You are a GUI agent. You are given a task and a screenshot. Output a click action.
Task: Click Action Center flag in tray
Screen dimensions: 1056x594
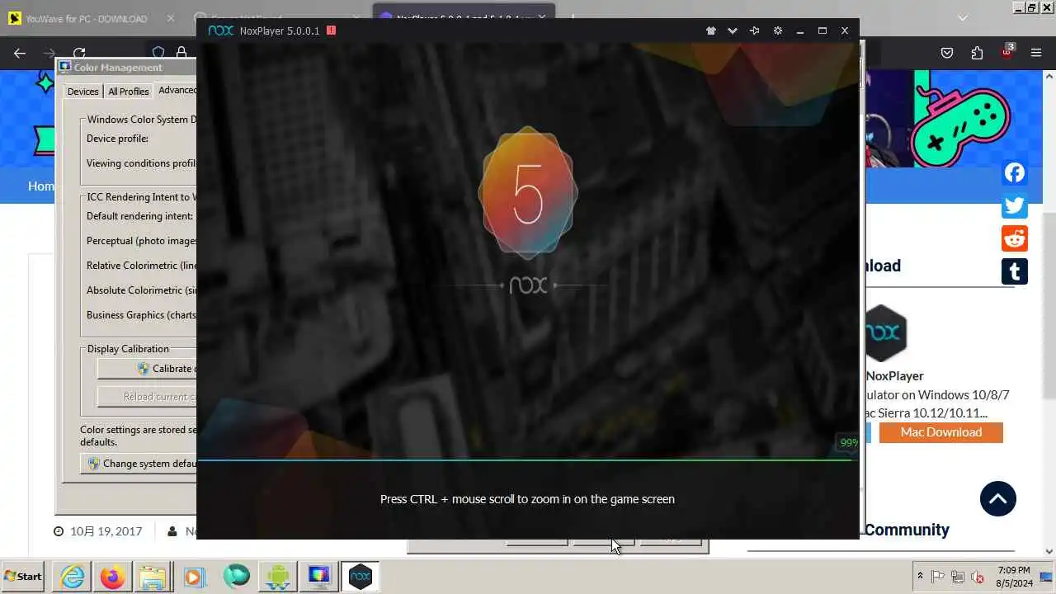[x=938, y=577]
